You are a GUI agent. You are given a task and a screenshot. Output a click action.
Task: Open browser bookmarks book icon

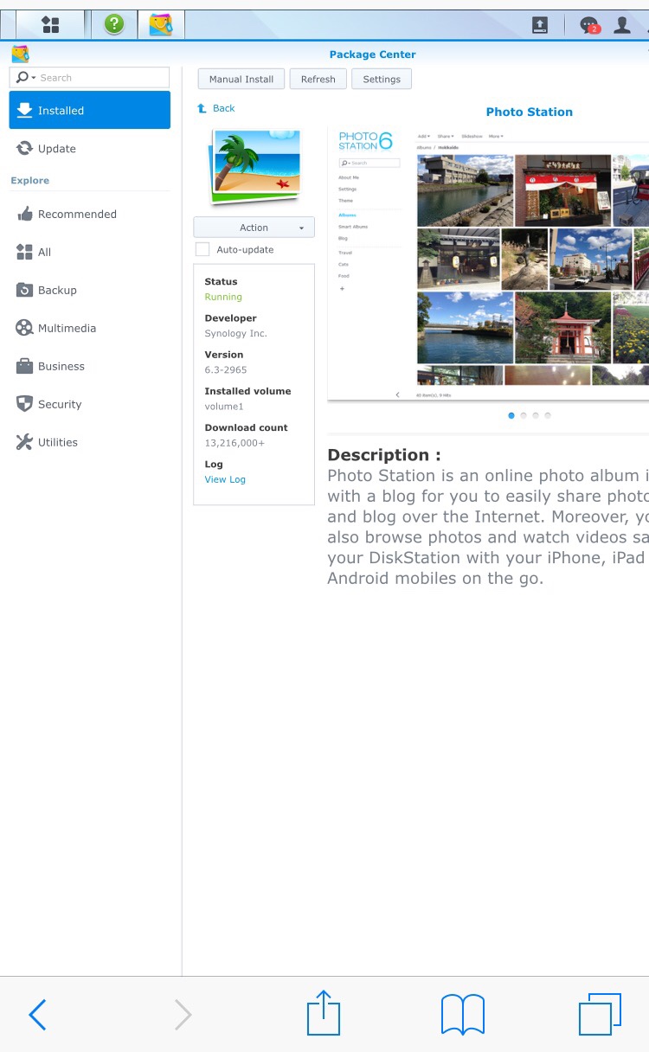(x=463, y=1015)
